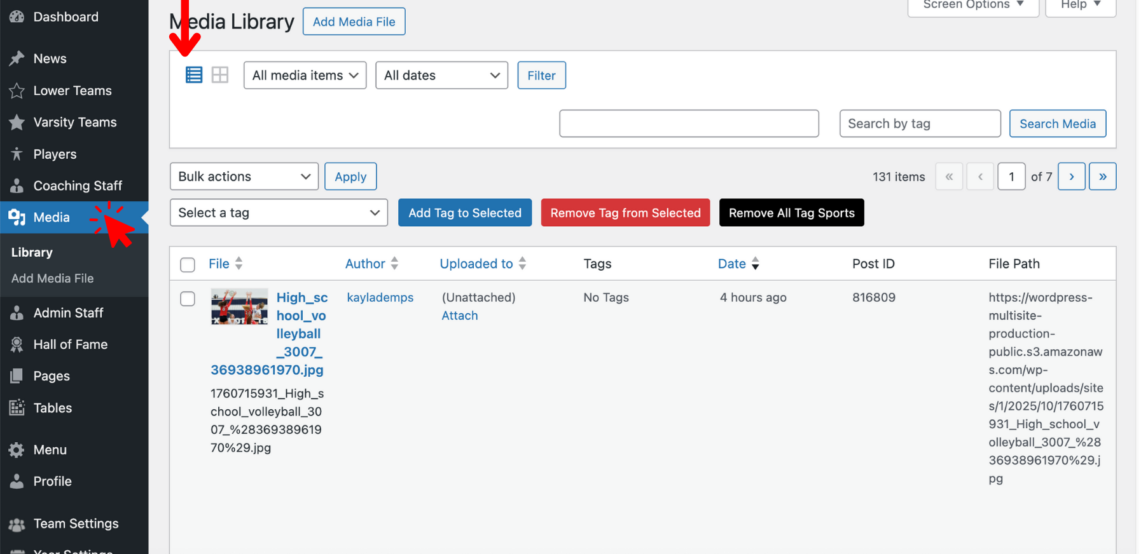Click the Attach link
1141x554 pixels.
coord(459,316)
